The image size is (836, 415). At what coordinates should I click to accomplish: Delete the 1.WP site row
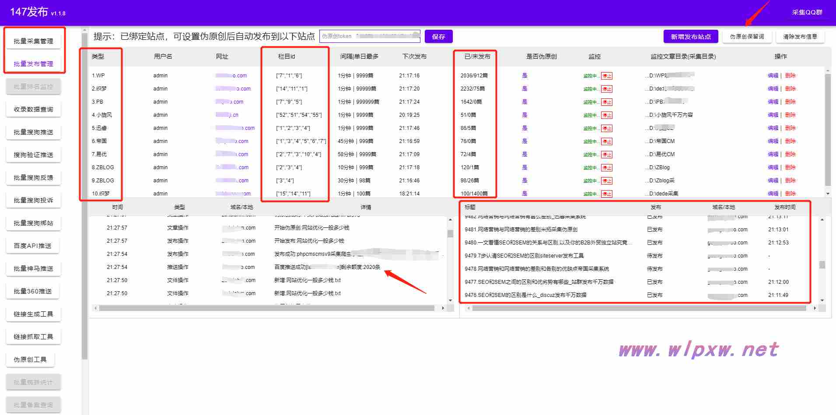[790, 76]
